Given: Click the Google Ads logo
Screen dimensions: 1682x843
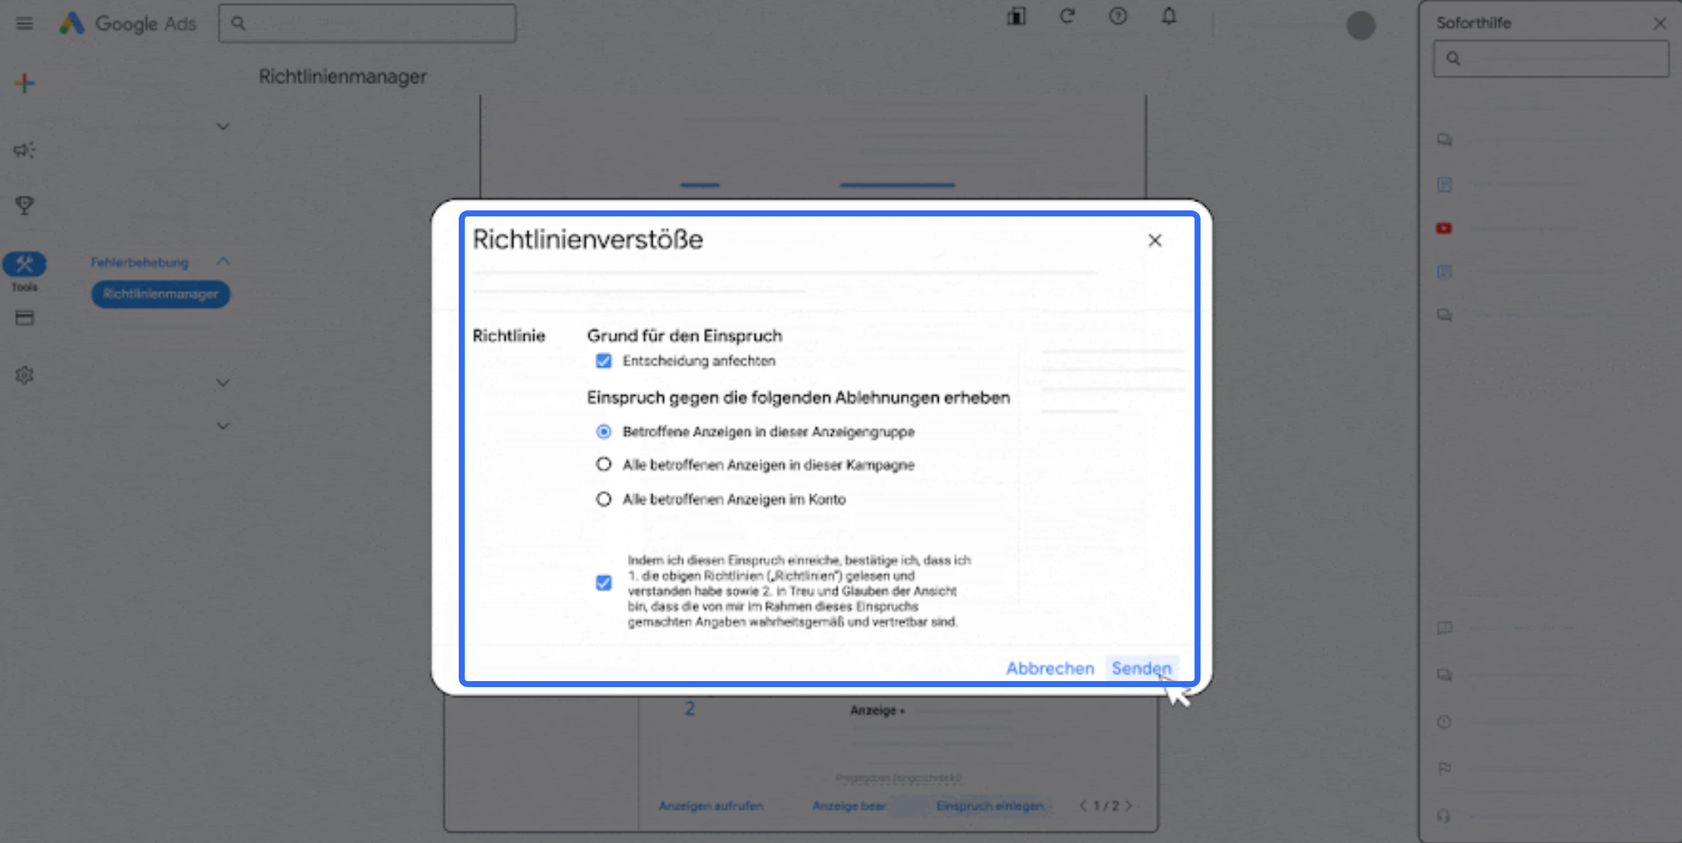Looking at the screenshot, I should pos(128,23).
